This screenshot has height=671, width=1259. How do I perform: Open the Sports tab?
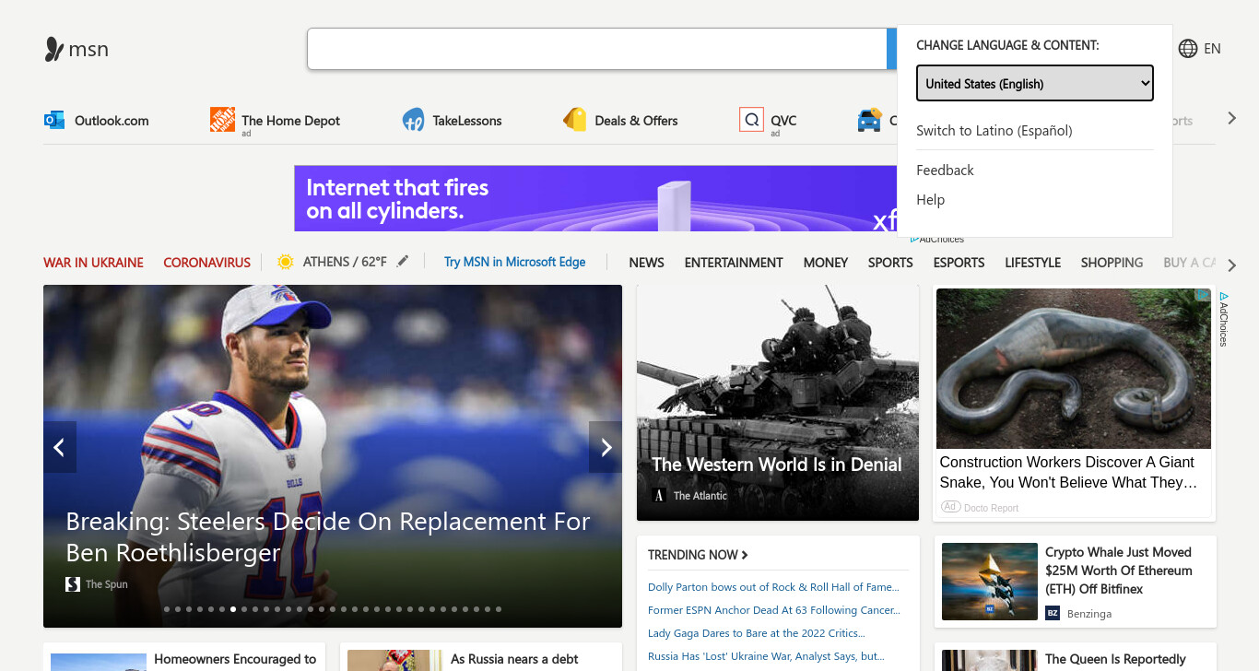(890, 263)
